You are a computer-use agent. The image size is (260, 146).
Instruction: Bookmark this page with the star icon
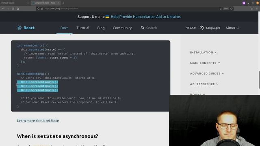tap(232, 9)
